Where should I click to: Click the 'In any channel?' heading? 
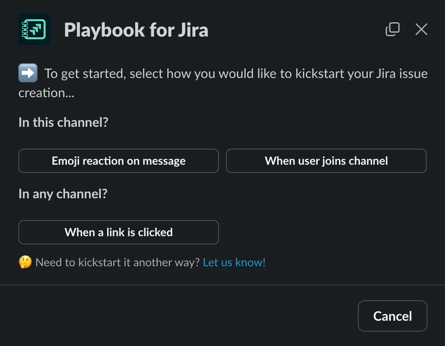pos(63,194)
